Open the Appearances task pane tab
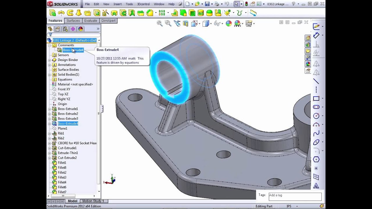The width and height of the screenshot is (372, 209). [308, 64]
